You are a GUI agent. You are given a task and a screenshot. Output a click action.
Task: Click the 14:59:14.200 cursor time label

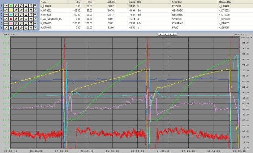click(168, 34)
